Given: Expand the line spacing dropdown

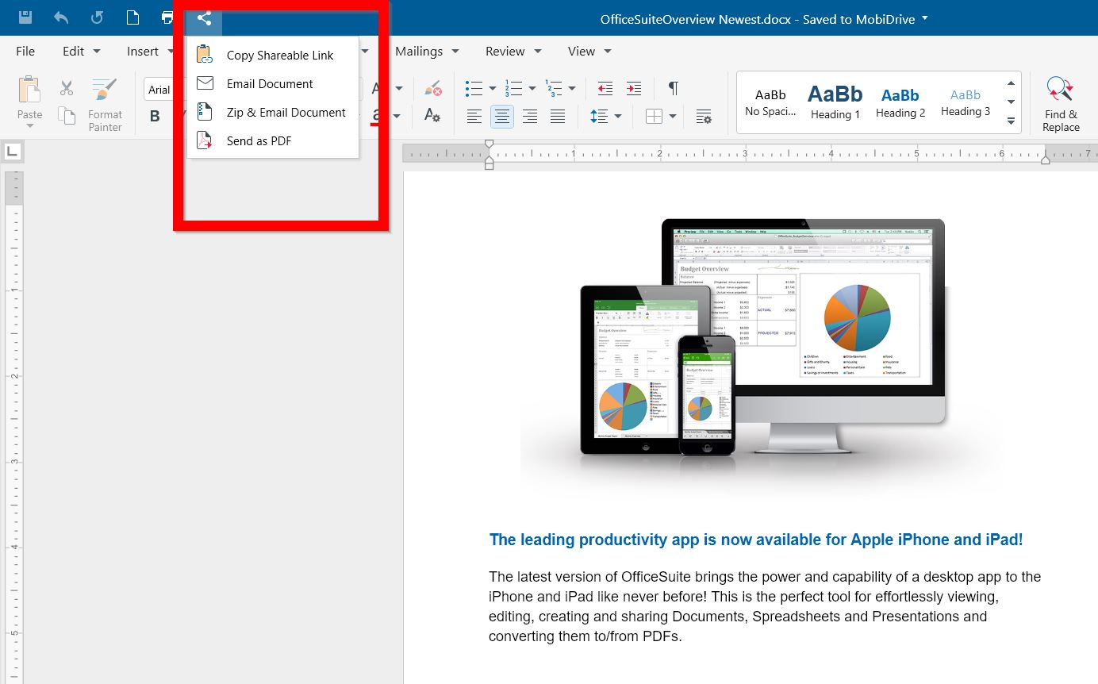Looking at the screenshot, I should pos(618,117).
